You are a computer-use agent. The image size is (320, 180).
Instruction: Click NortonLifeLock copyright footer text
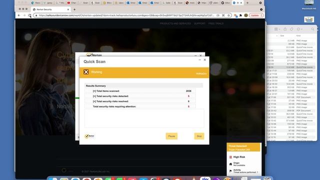click(95, 171)
